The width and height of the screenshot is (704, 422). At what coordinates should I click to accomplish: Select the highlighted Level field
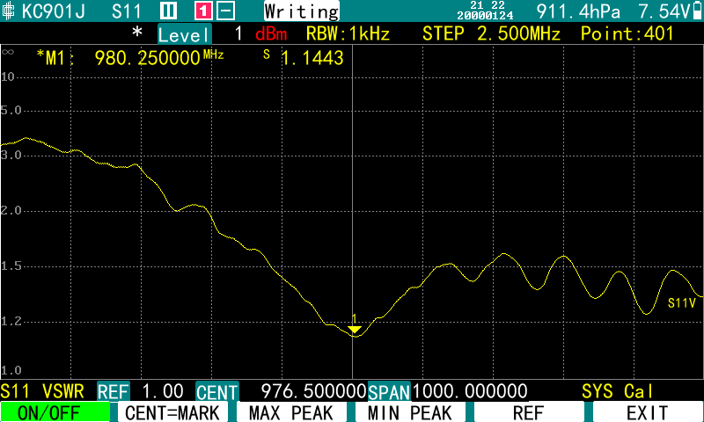point(185,34)
